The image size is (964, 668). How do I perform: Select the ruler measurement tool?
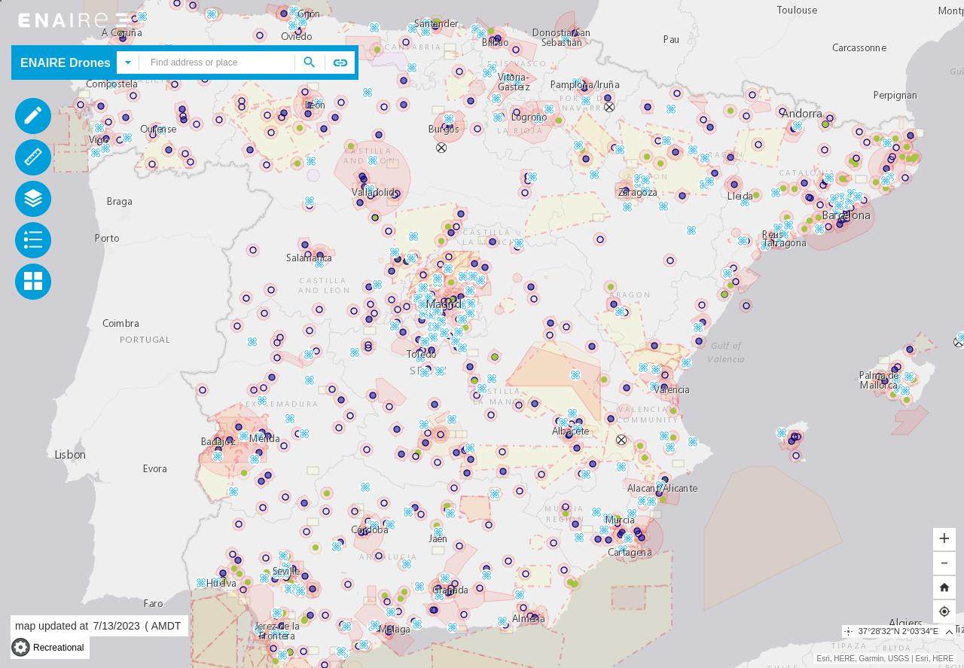tap(33, 157)
